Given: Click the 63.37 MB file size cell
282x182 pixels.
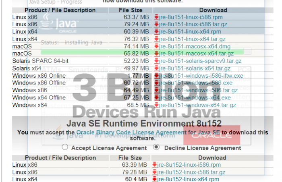Looking at the screenshot, I should click(x=136, y=17).
